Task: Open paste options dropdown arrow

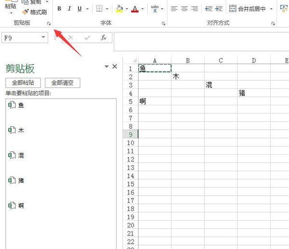Action: coord(11,13)
